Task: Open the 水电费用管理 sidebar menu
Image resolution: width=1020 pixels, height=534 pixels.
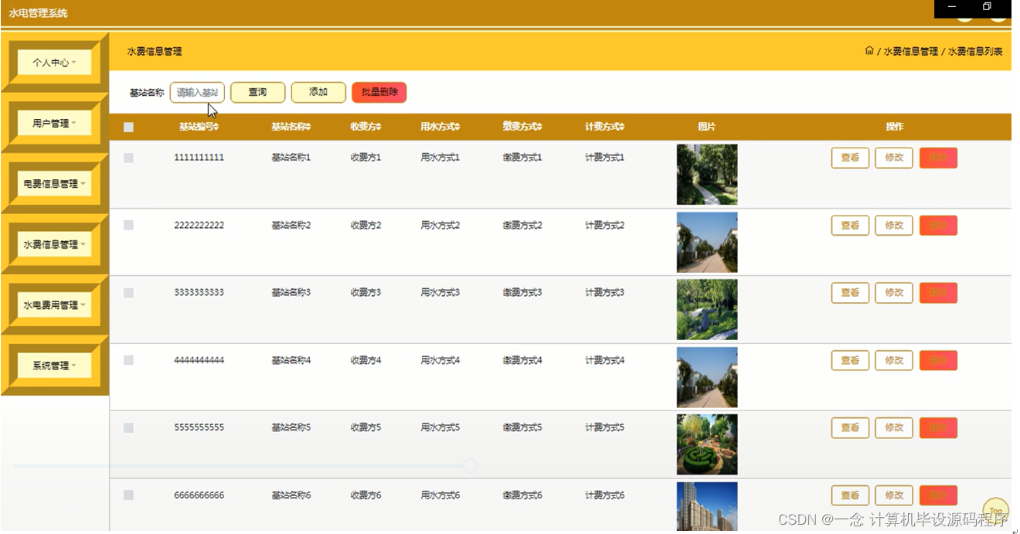Action: [53, 304]
